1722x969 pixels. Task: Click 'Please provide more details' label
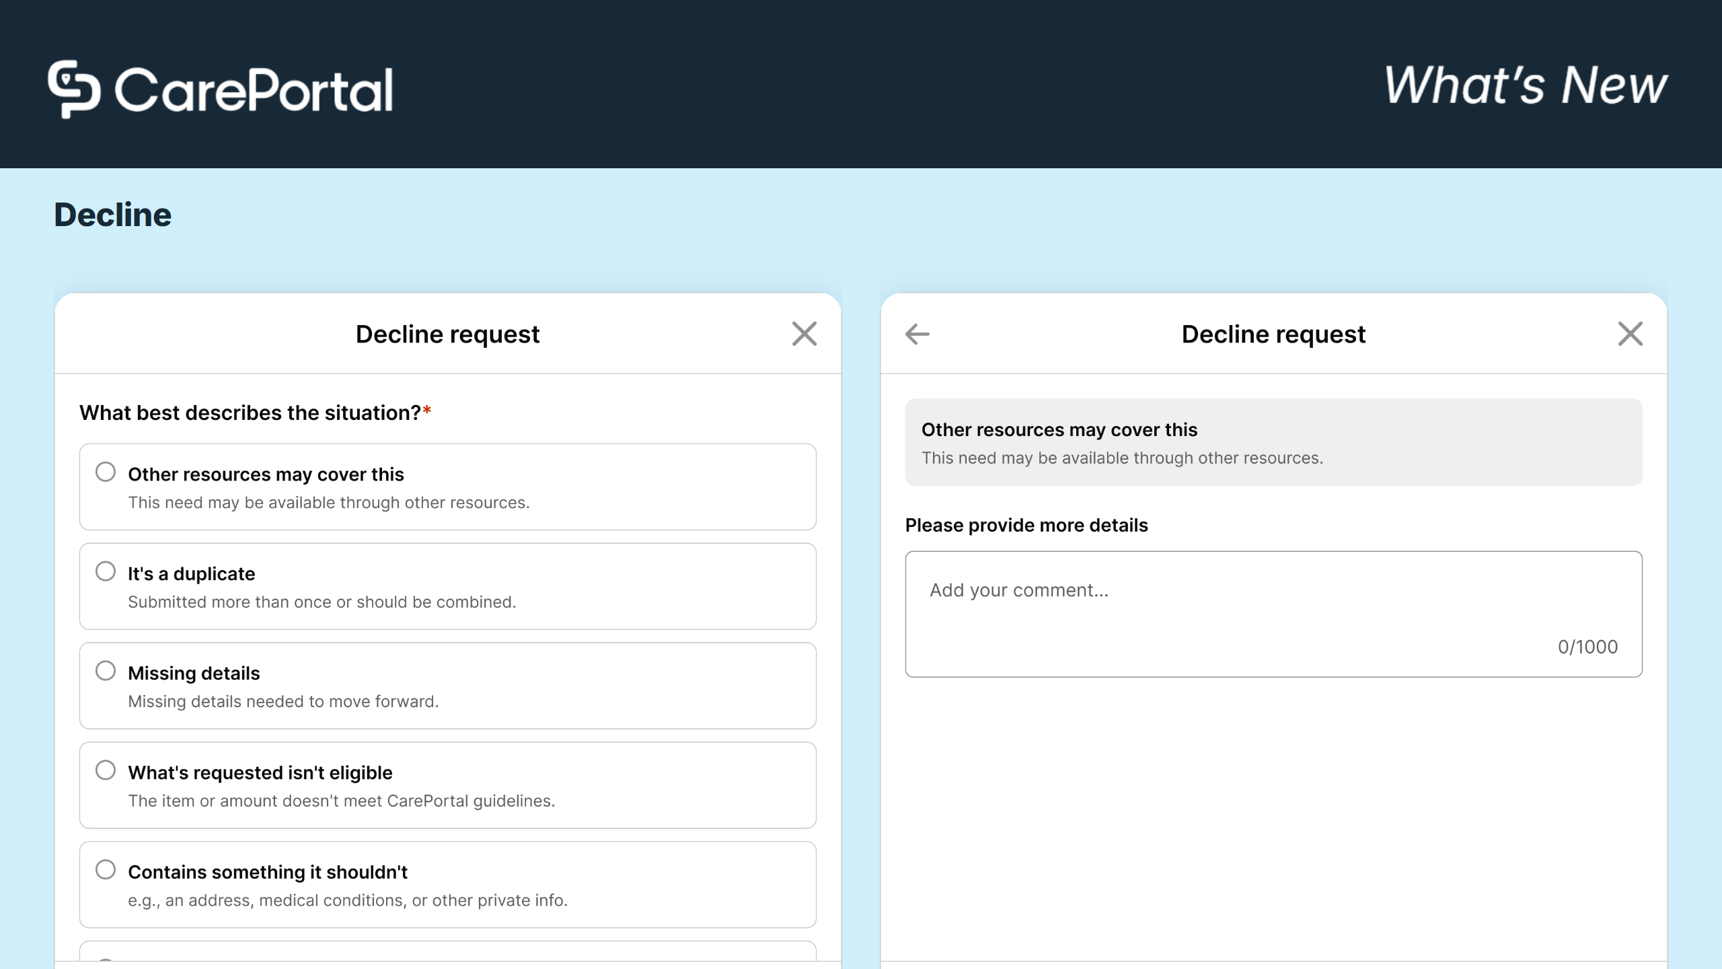click(x=1026, y=525)
